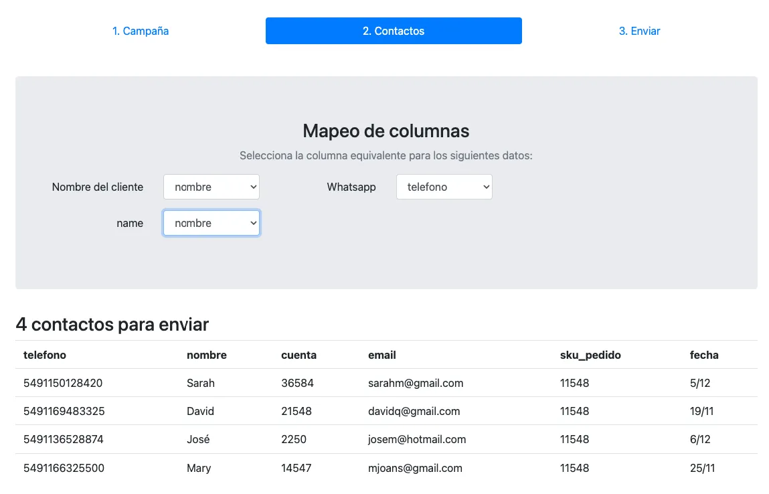Image resolution: width=769 pixels, height=494 pixels.
Task: Click sku_pedido 11548 in Sarah's row
Action: click(x=574, y=383)
